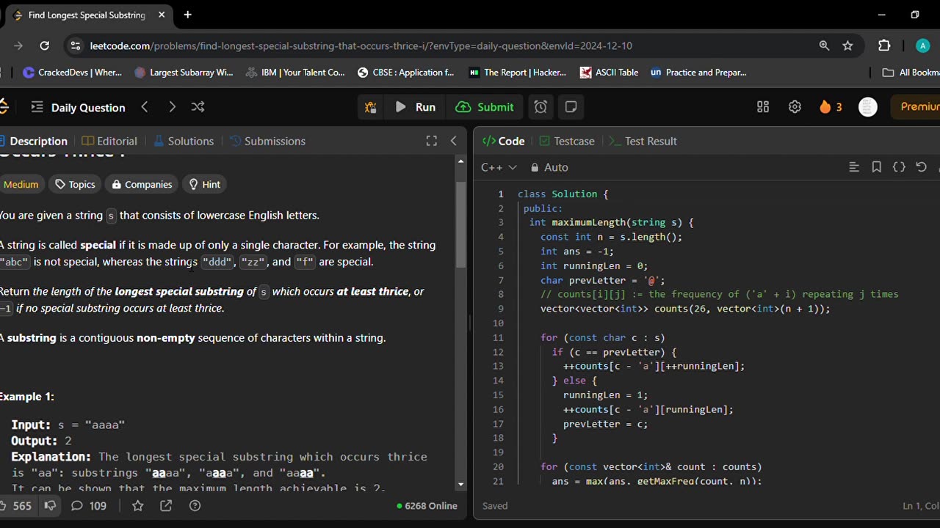Toggle the Auto lock setting
940x528 pixels.
point(549,167)
